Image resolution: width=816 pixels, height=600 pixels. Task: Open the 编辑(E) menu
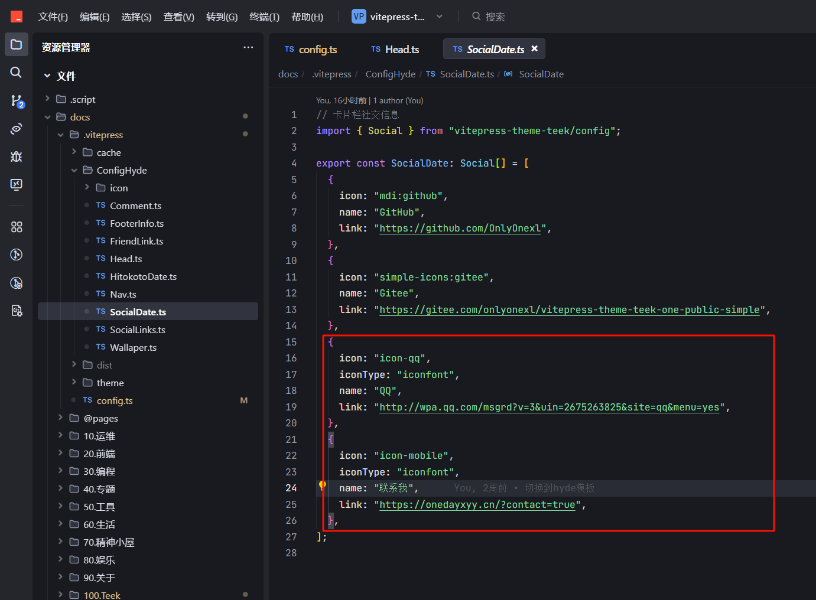tap(95, 17)
